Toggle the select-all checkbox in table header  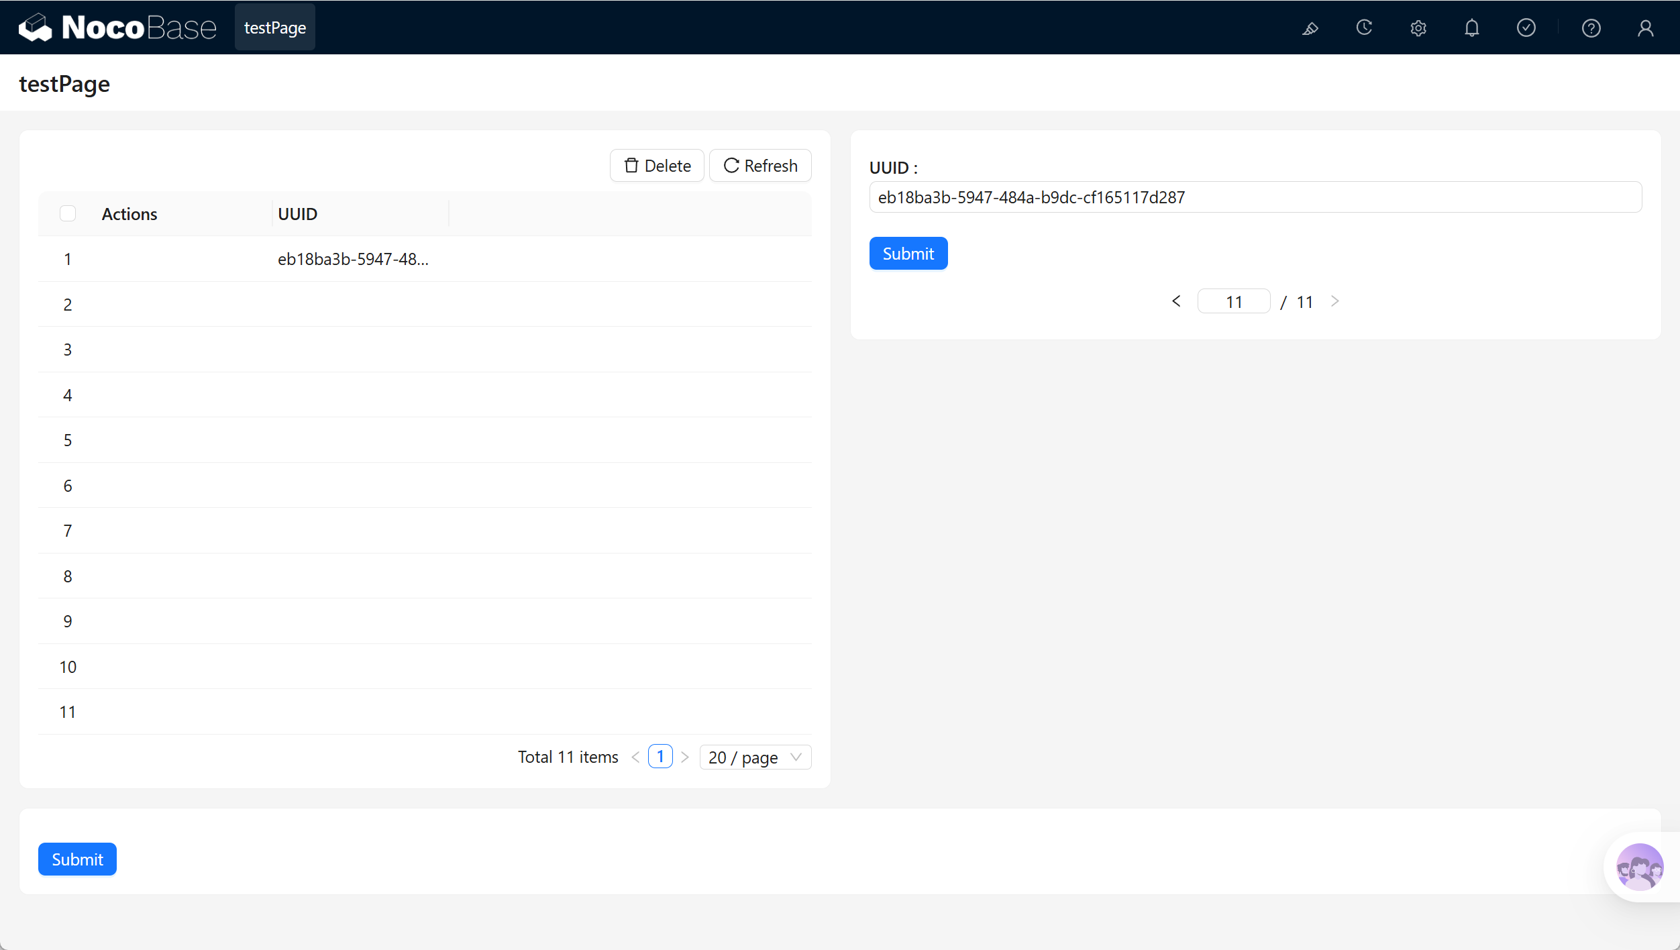[x=68, y=213]
